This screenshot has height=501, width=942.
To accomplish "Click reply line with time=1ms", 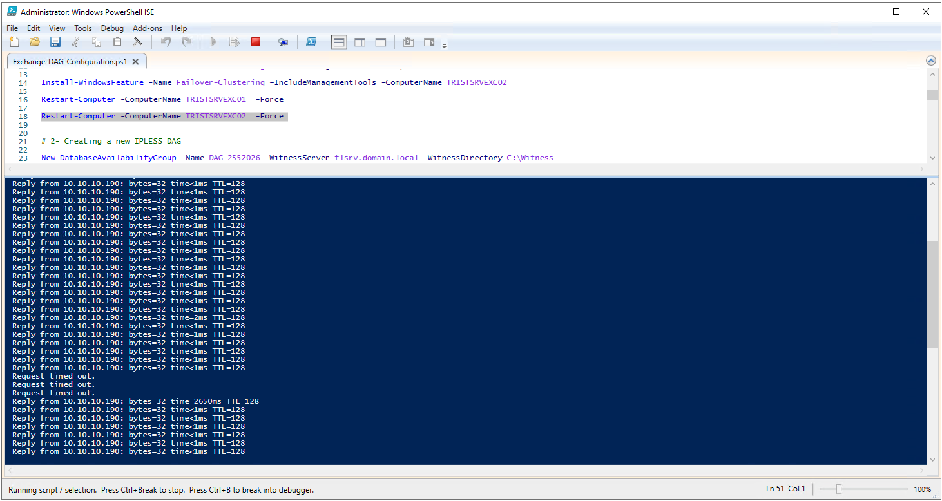I will point(128,334).
